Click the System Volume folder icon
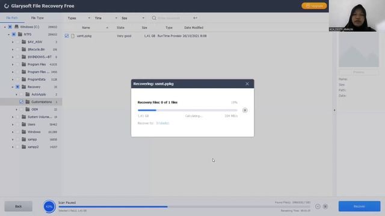Screen dimensions: 385x216 [x=24, y=117]
